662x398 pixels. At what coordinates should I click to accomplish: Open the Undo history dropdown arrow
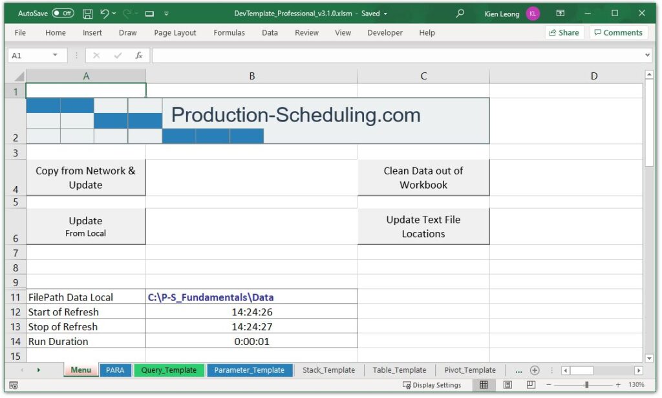click(x=114, y=14)
